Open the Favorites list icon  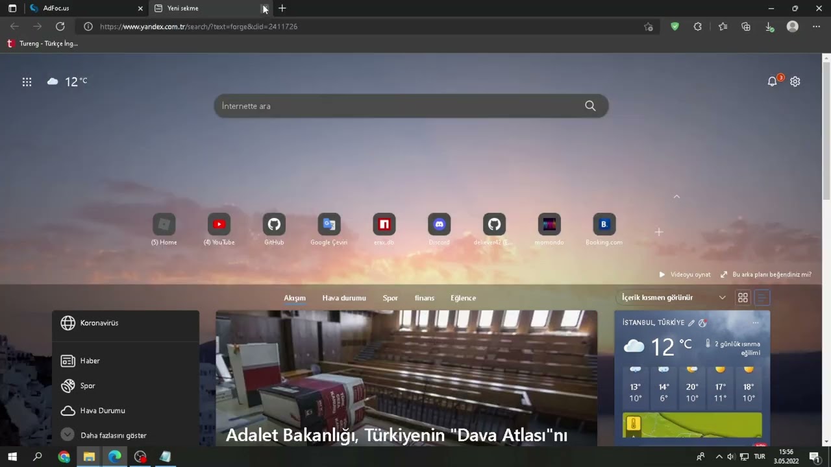click(x=723, y=27)
